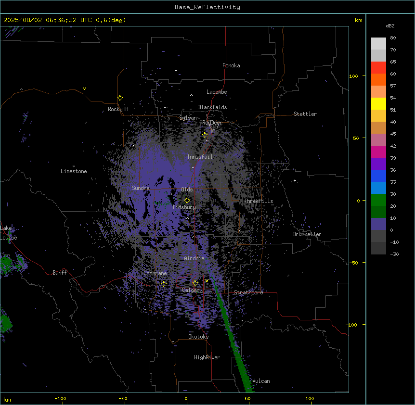
Task: Click the Limestone label
Action: pyautogui.click(x=74, y=171)
